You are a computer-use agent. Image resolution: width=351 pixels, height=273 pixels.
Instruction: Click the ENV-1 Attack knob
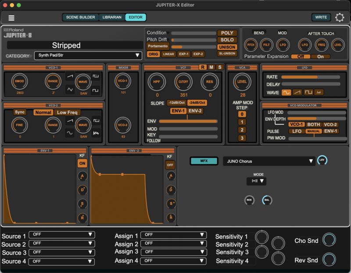pyautogui.click(x=82, y=176)
